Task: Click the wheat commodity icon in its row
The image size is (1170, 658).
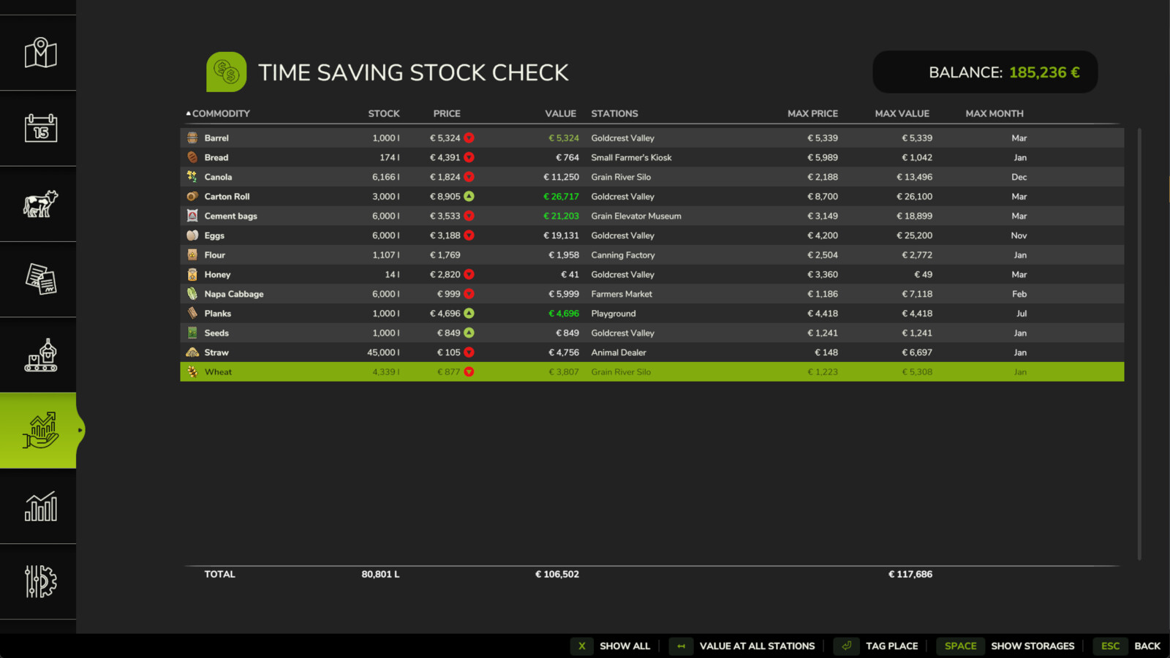Action: (x=192, y=371)
